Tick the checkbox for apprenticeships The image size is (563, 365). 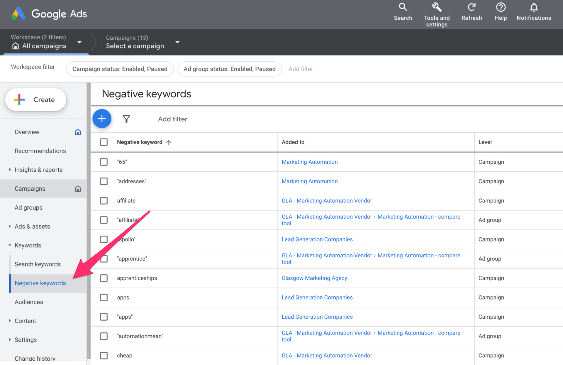point(104,278)
